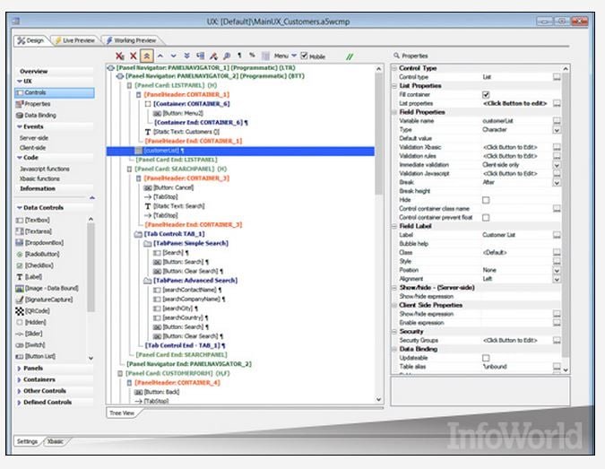605x469 pixels.
Task: Uncheck the Fill container checkbox
Action: 485,94
